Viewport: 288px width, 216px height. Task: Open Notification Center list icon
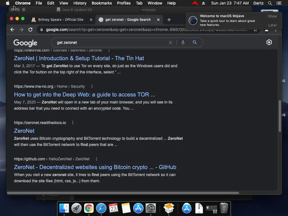279,3
